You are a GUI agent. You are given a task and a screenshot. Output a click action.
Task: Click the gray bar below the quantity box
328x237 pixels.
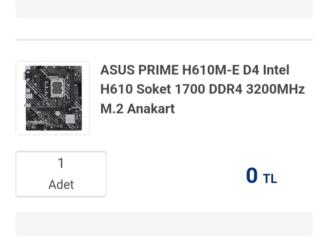(164, 223)
